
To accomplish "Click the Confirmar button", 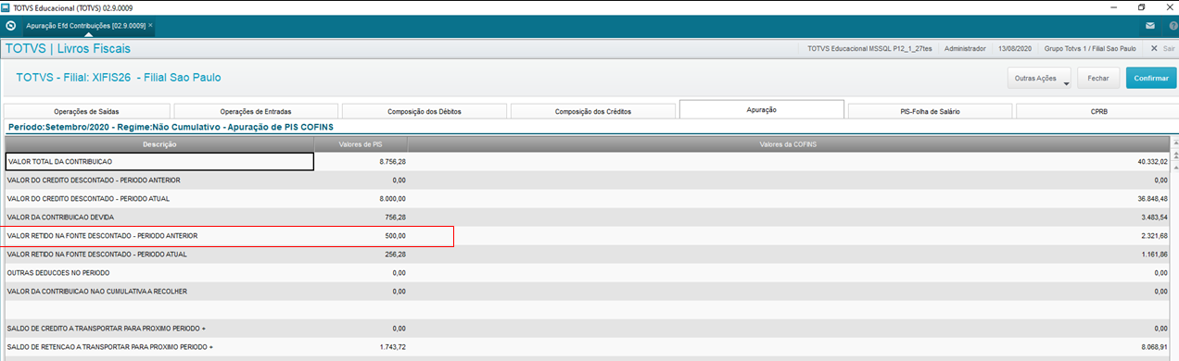I will point(1151,79).
